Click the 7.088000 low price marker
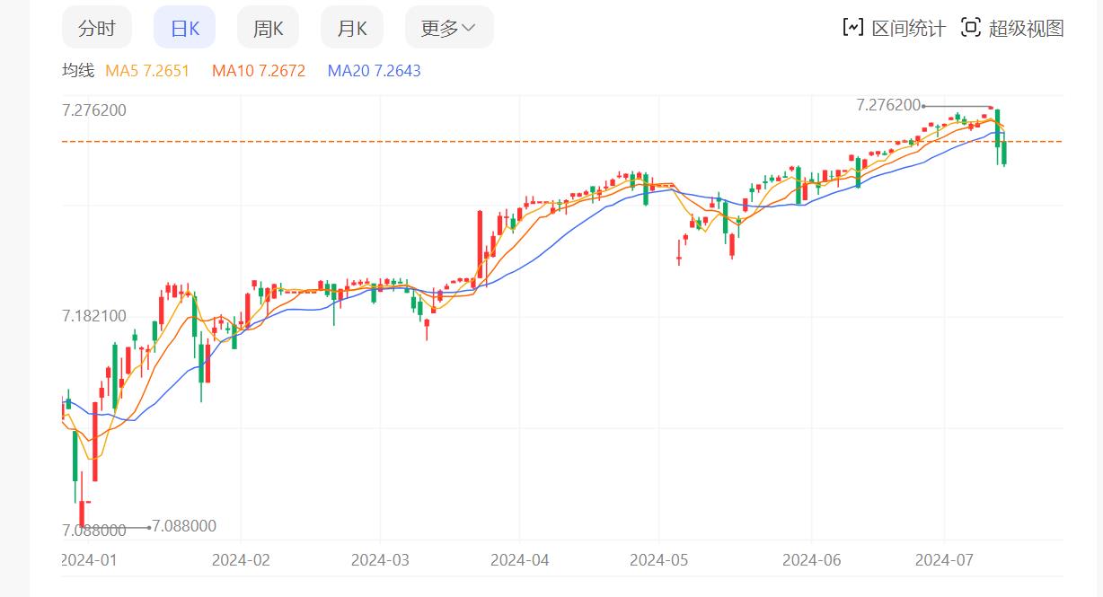 tap(184, 526)
